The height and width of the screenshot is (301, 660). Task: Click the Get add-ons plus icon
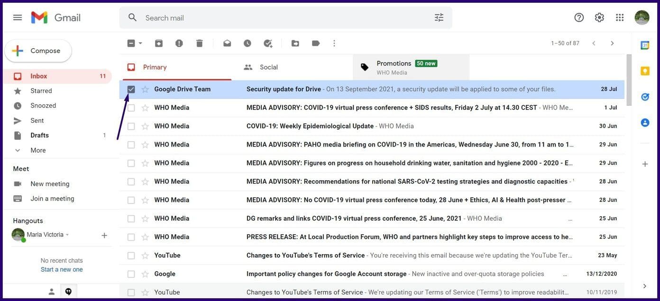(645, 164)
